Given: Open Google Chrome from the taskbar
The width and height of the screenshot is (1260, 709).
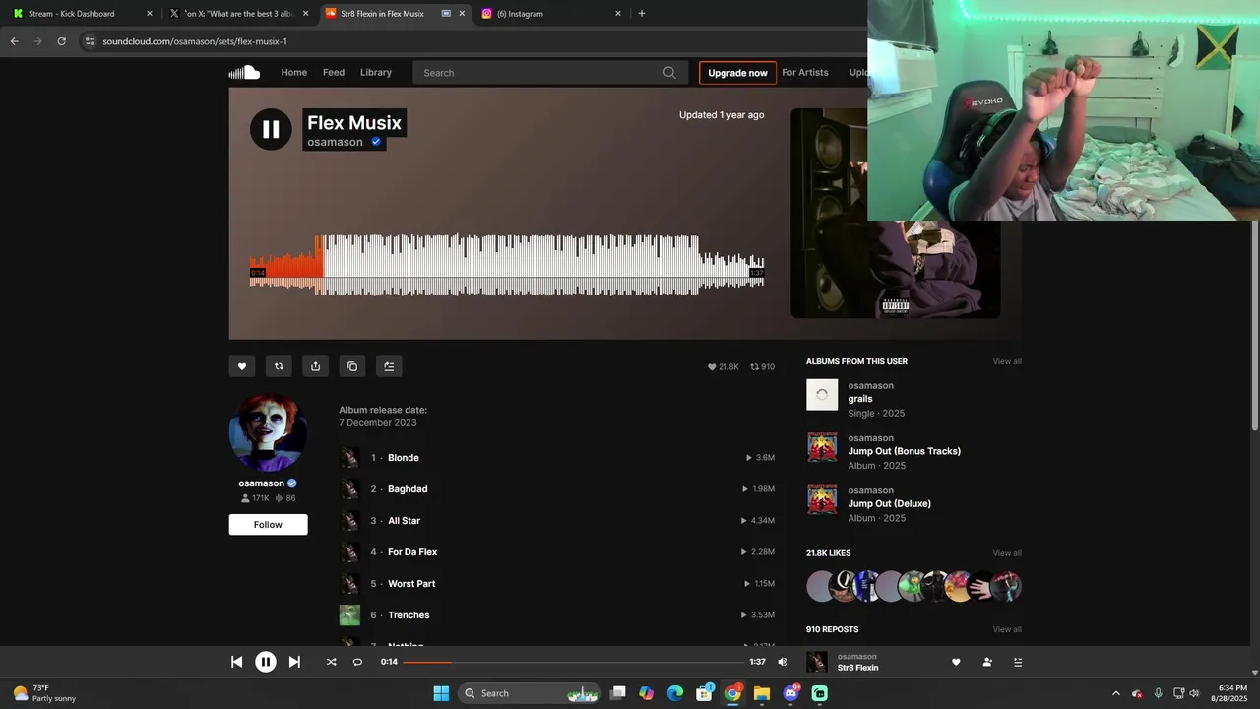Looking at the screenshot, I should [733, 693].
